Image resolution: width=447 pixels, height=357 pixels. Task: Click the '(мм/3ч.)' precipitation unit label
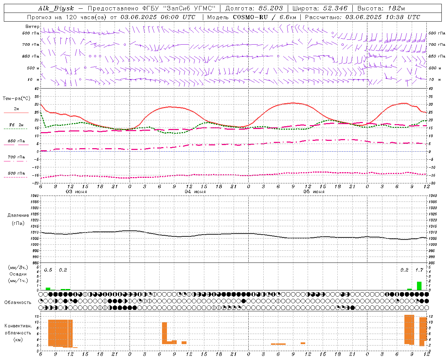tap(18, 267)
